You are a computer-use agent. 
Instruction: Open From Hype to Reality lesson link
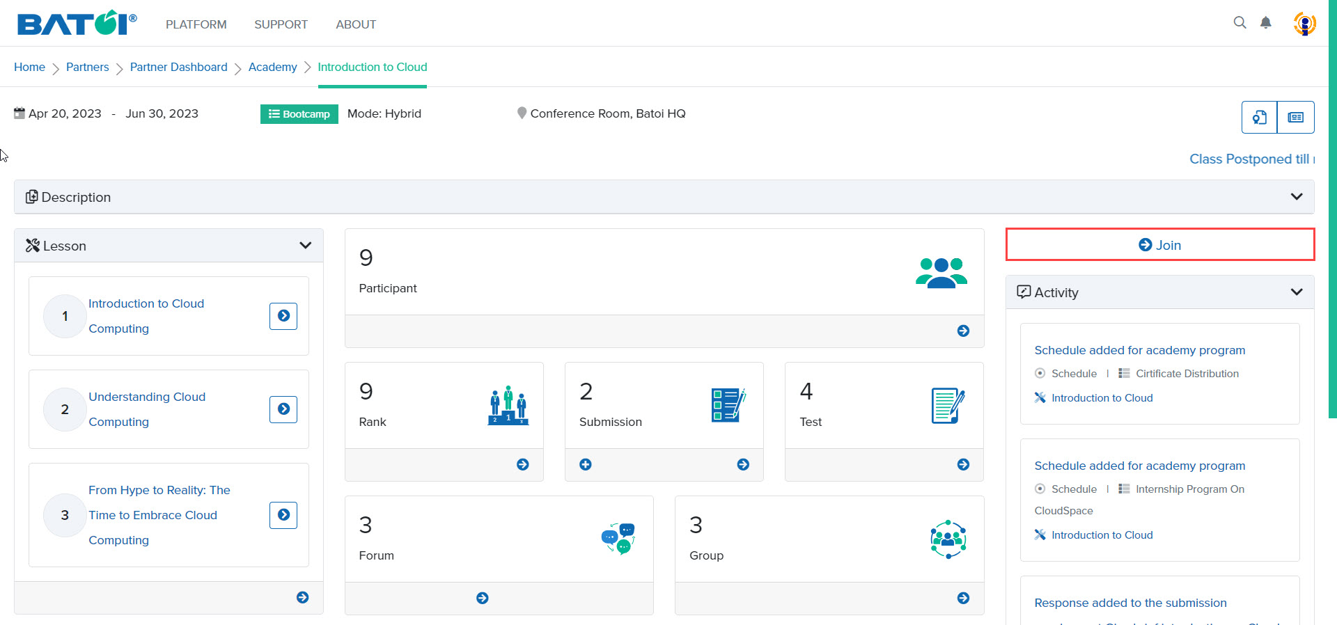coord(159,515)
